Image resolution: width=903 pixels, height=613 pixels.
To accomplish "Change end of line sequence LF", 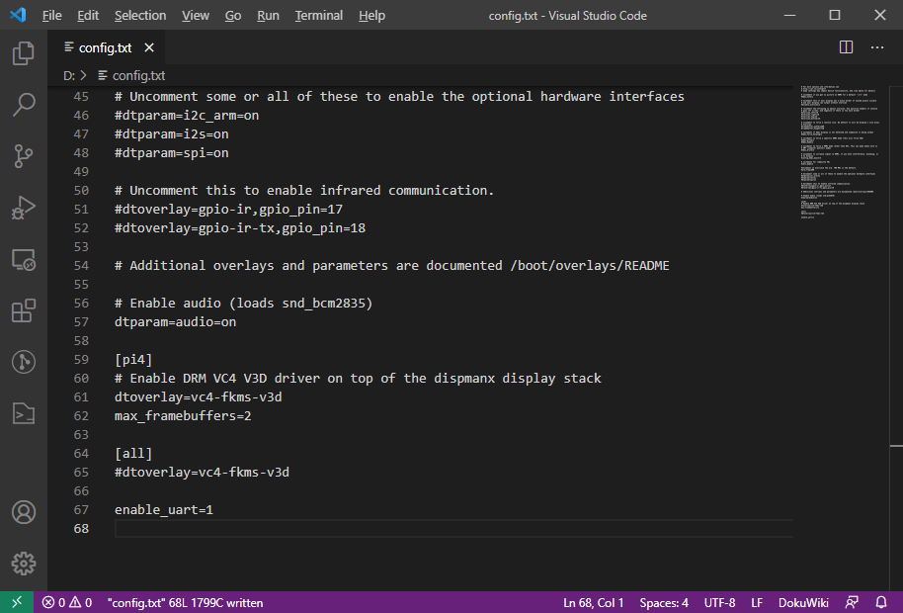I will tap(757, 603).
